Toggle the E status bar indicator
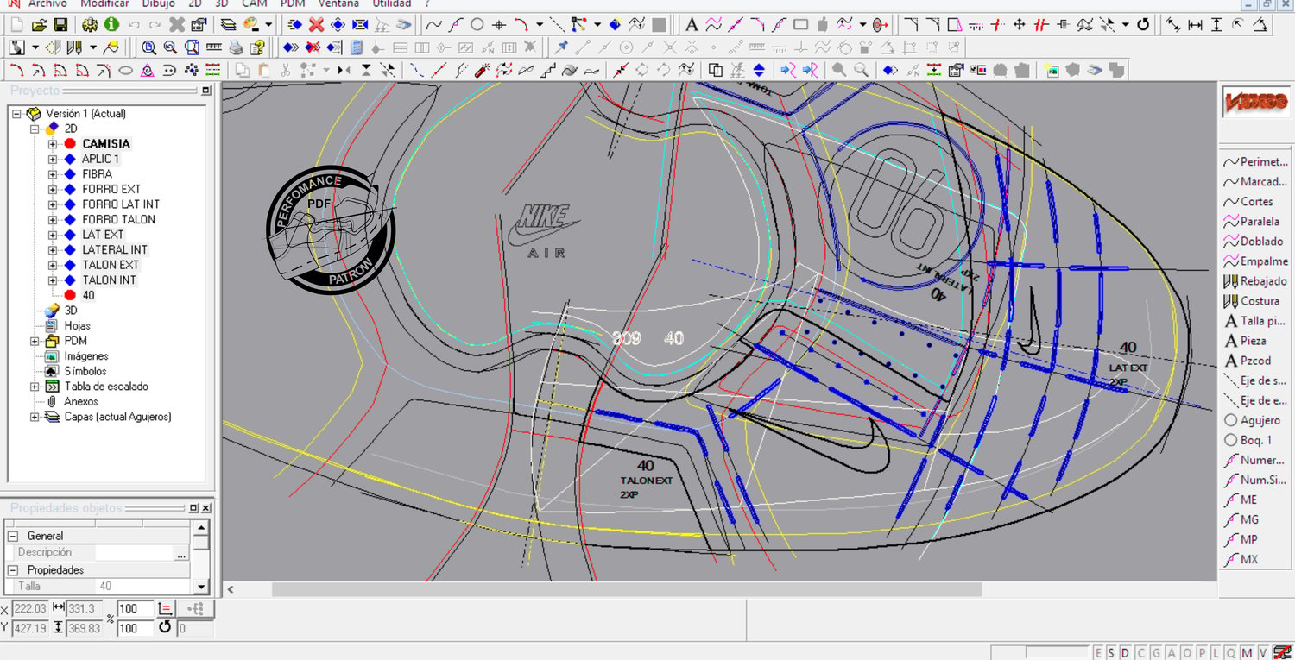This screenshot has width=1295, height=660. coord(1099,652)
